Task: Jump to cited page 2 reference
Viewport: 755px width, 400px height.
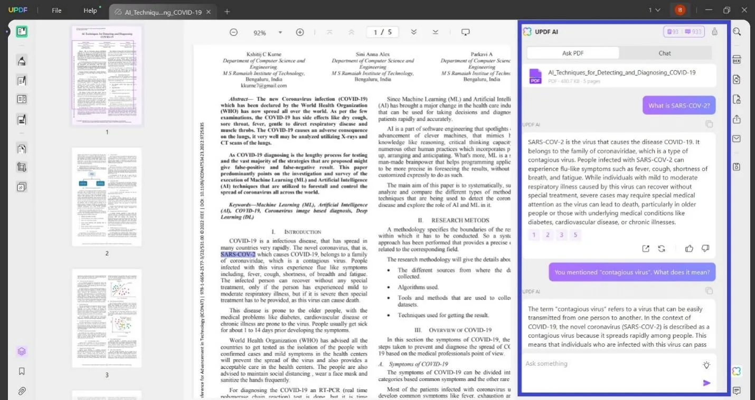Action: (548, 235)
